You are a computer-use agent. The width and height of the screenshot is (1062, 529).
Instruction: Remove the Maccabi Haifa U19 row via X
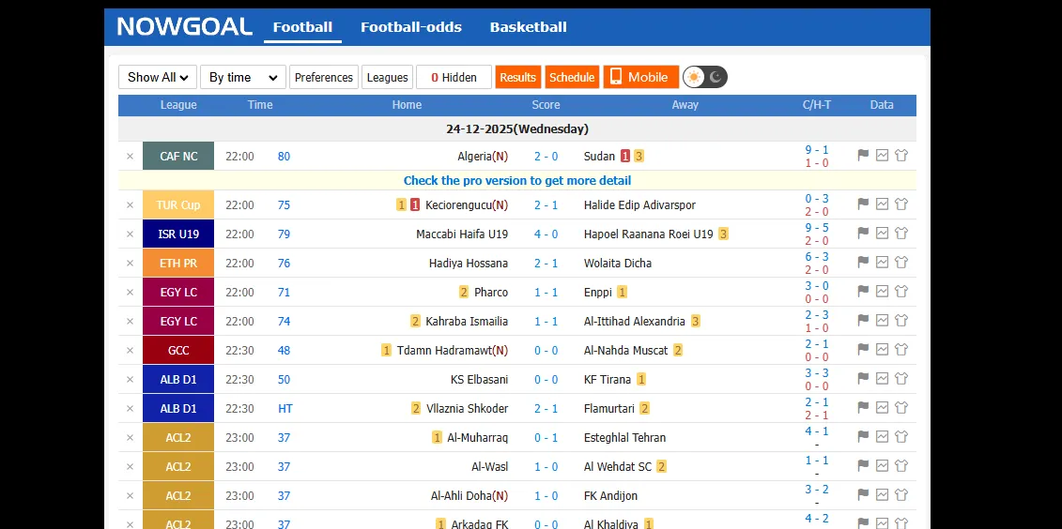(x=130, y=234)
